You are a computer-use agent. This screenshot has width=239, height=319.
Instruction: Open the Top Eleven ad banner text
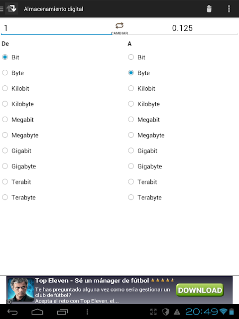tap(103, 292)
